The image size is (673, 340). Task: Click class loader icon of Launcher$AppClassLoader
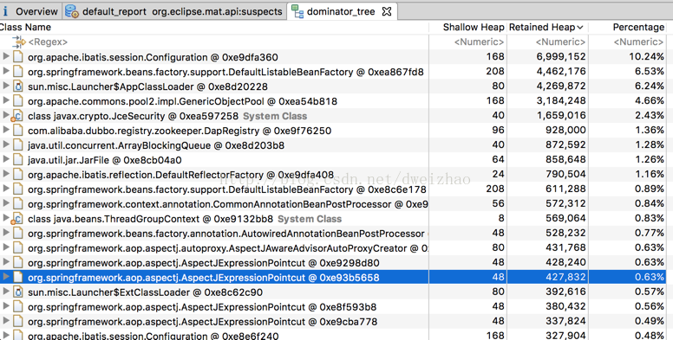tap(17, 86)
